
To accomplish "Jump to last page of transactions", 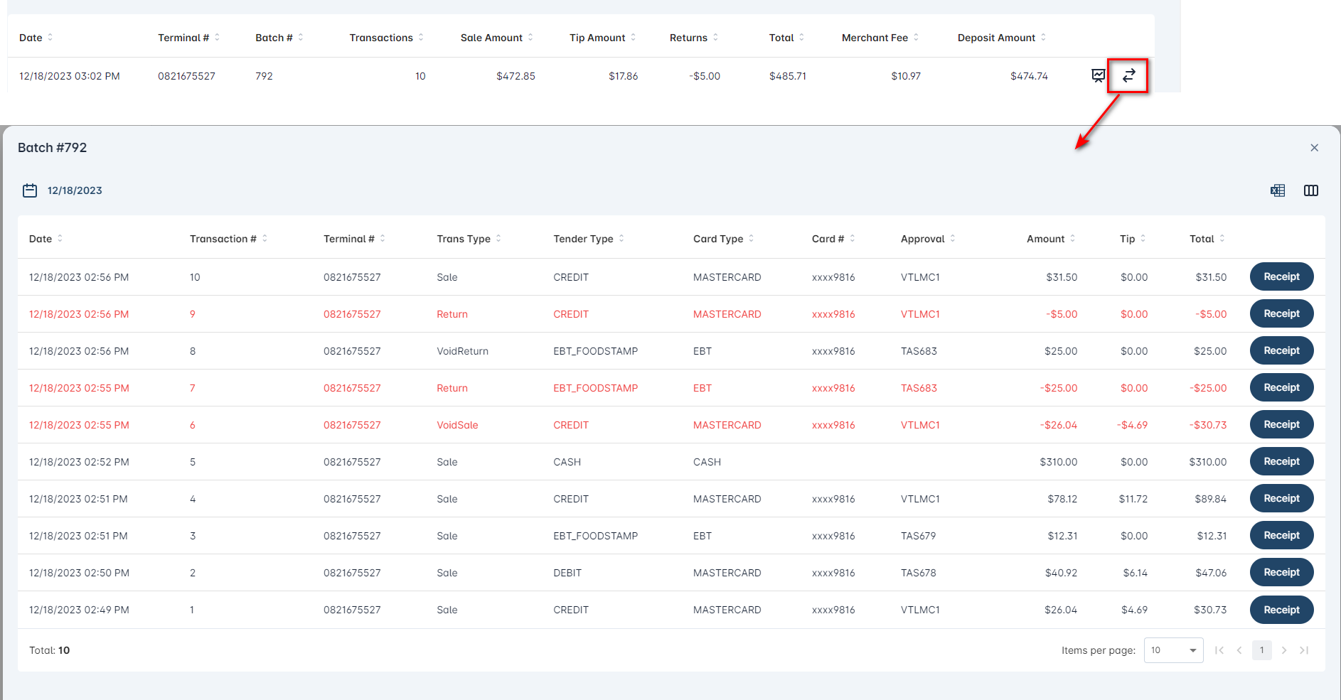I will pos(1305,650).
